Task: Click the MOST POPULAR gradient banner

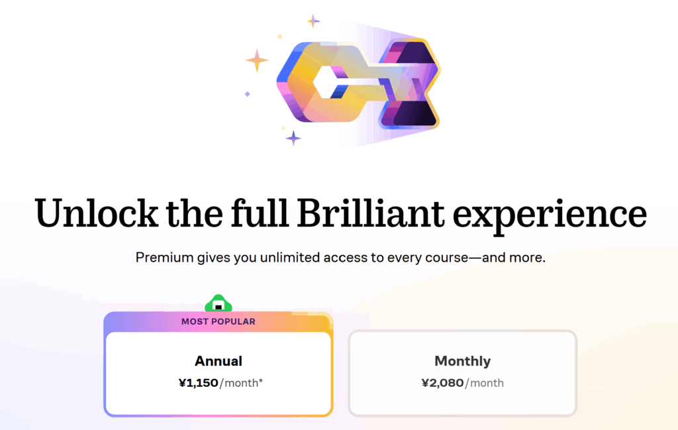Action: 218,321
